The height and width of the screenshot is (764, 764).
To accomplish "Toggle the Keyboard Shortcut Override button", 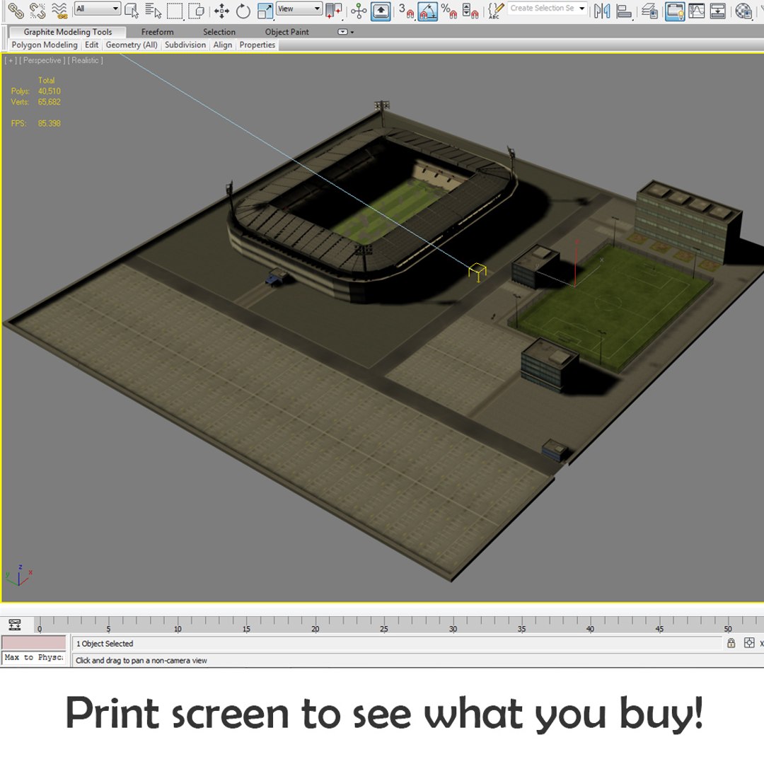I will 381,11.
